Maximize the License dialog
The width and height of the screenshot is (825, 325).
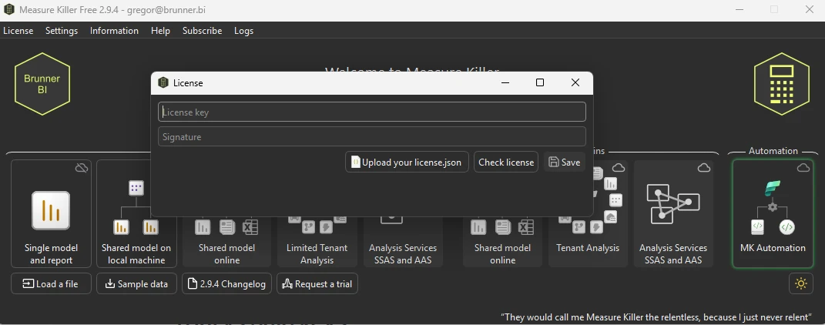[x=540, y=82]
